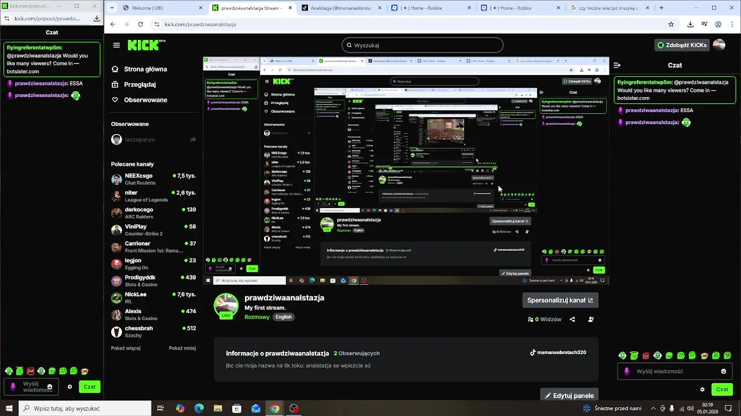Viewport: 741px width, 416px height.
Task: Focus the Wyszukaj search field
Action: pyautogui.click(x=423, y=45)
